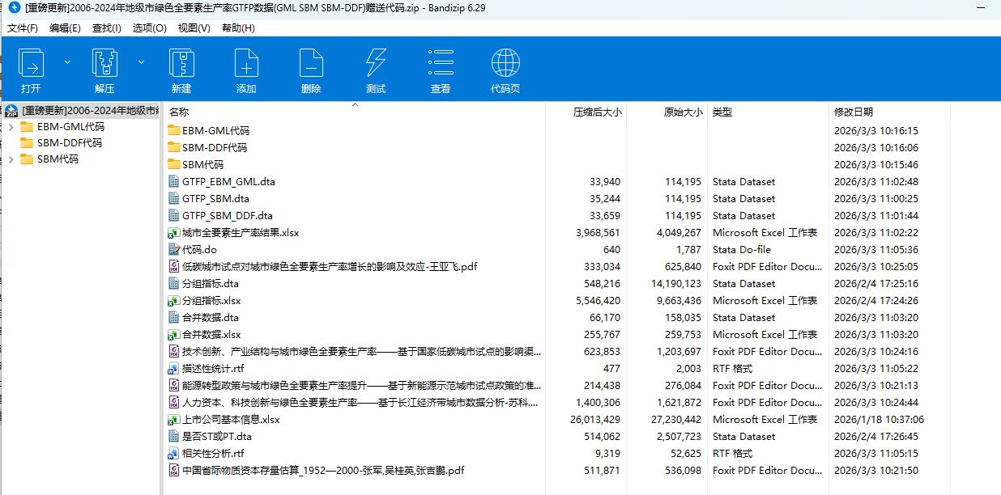Click date 2026/1/18 10:37:06 cell
1001x495 pixels.
(x=879, y=419)
